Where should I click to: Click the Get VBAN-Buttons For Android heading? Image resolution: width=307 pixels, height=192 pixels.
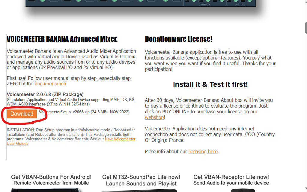point(51,177)
